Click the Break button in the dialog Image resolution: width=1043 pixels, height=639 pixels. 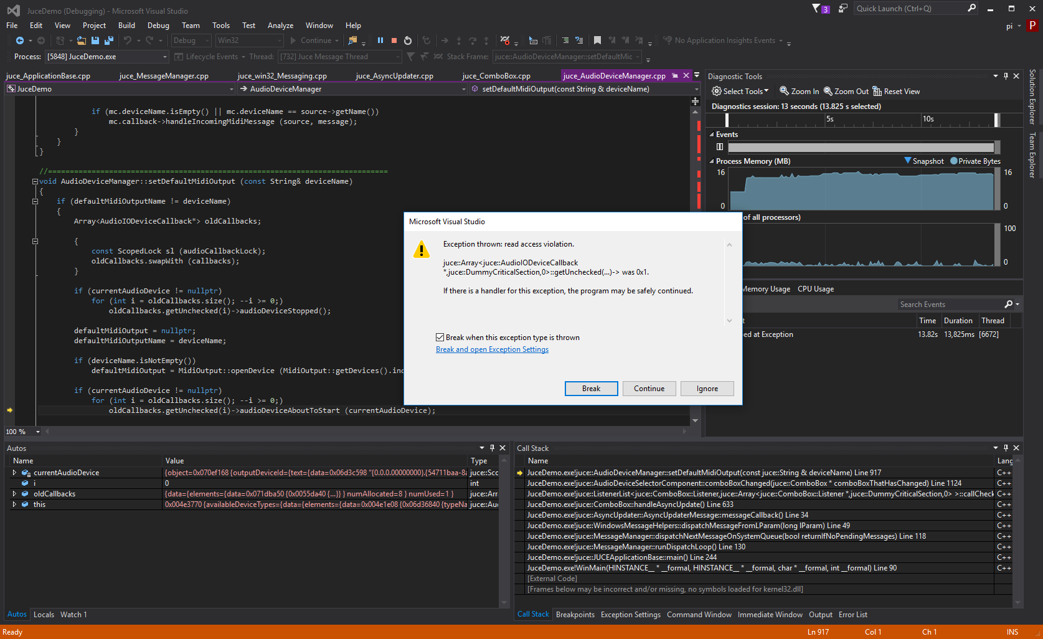[x=591, y=389]
